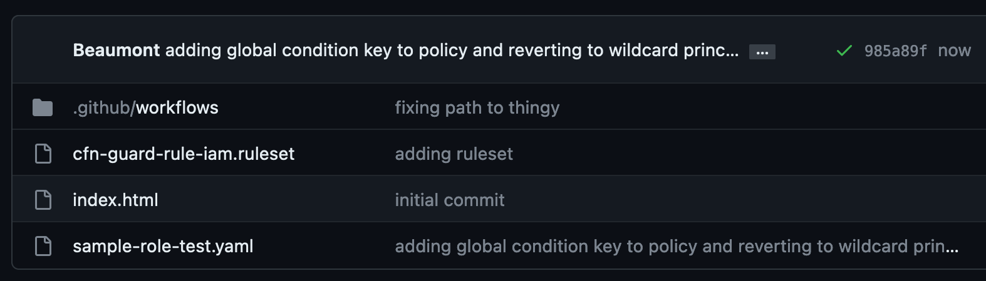Click the dimmed .github path prefix
Screen dimensions: 986x281
pos(101,107)
